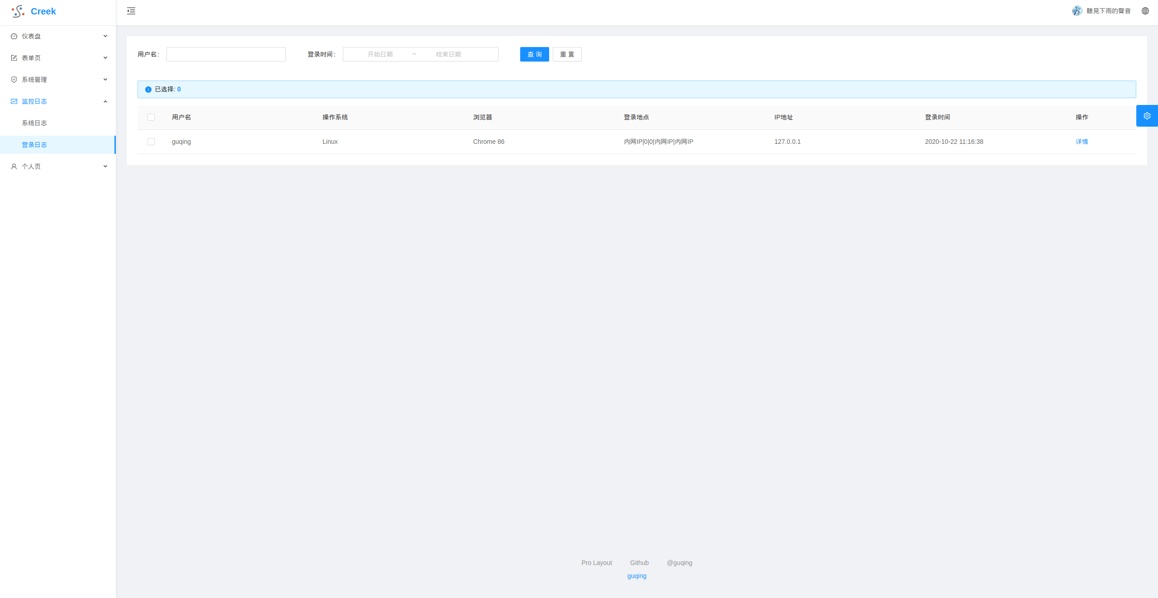The image size is (1158, 598).
Task: Click the blue 查询 button
Action: (x=534, y=54)
